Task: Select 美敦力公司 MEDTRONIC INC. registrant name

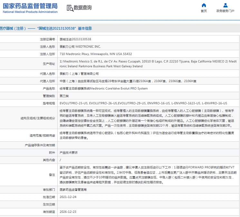Action: (80, 46)
